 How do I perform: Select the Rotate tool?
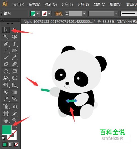[x=6, y=71]
